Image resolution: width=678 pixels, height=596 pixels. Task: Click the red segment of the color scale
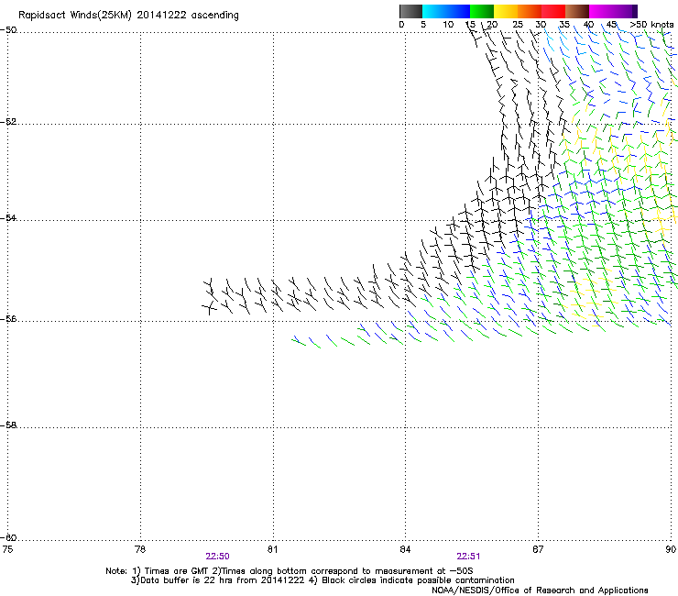point(553,11)
